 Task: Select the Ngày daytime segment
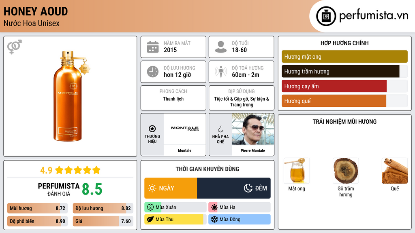(x=171, y=188)
